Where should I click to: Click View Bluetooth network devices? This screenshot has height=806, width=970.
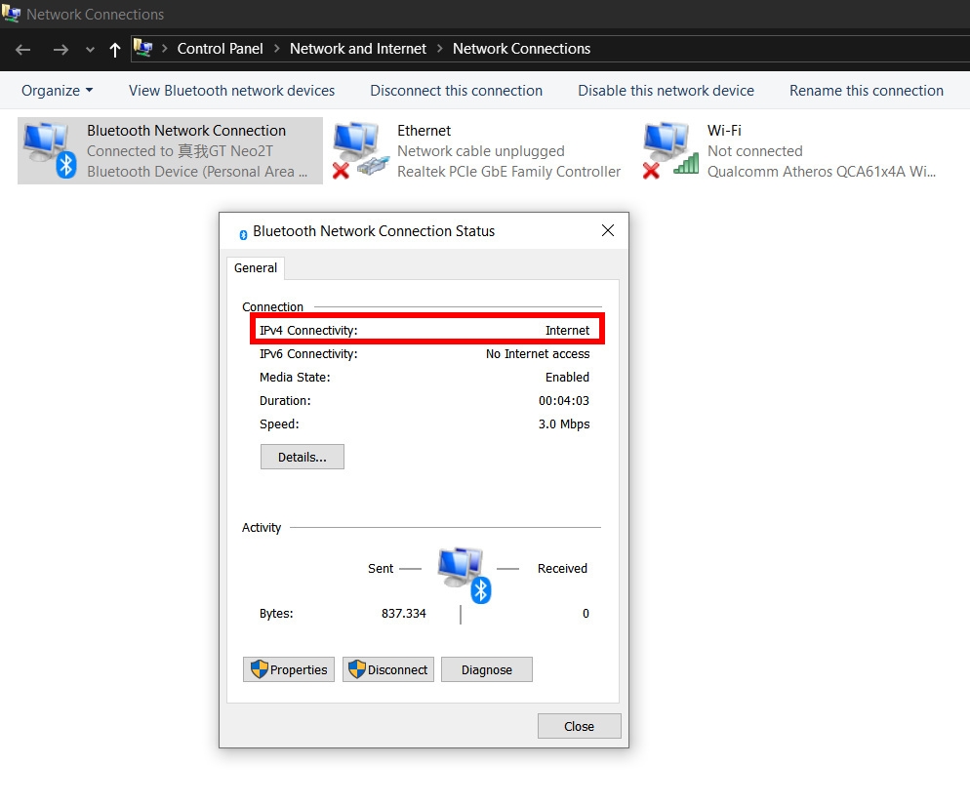231,91
